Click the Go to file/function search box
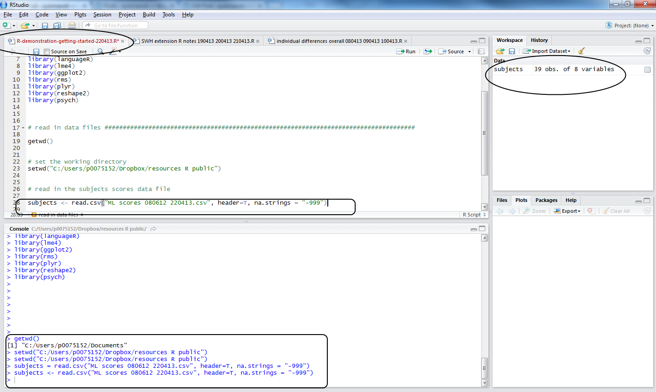The image size is (656, 392). click(x=116, y=26)
